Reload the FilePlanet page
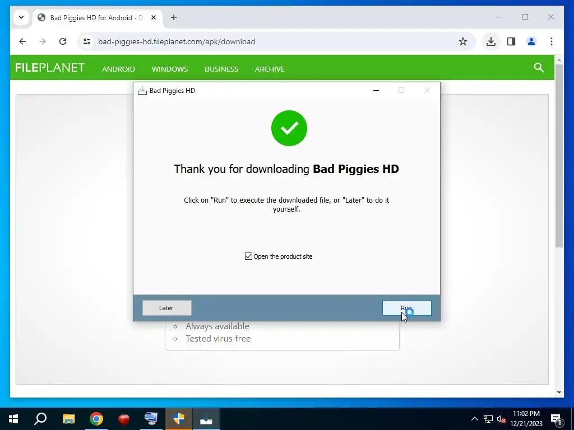574x430 pixels. [63, 41]
